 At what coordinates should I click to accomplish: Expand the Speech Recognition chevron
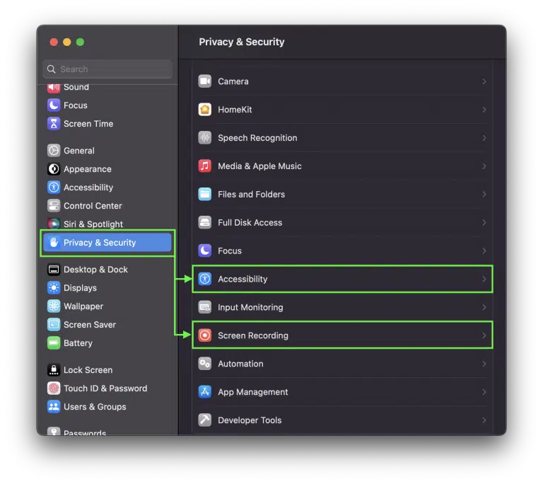tap(484, 138)
